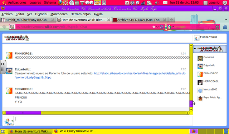The width and height of the screenshot is (229, 134).
Task: Click the URL address text field
Action: tap(83, 27)
